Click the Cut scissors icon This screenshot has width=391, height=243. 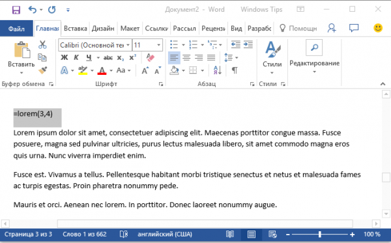(x=42, y=45)
